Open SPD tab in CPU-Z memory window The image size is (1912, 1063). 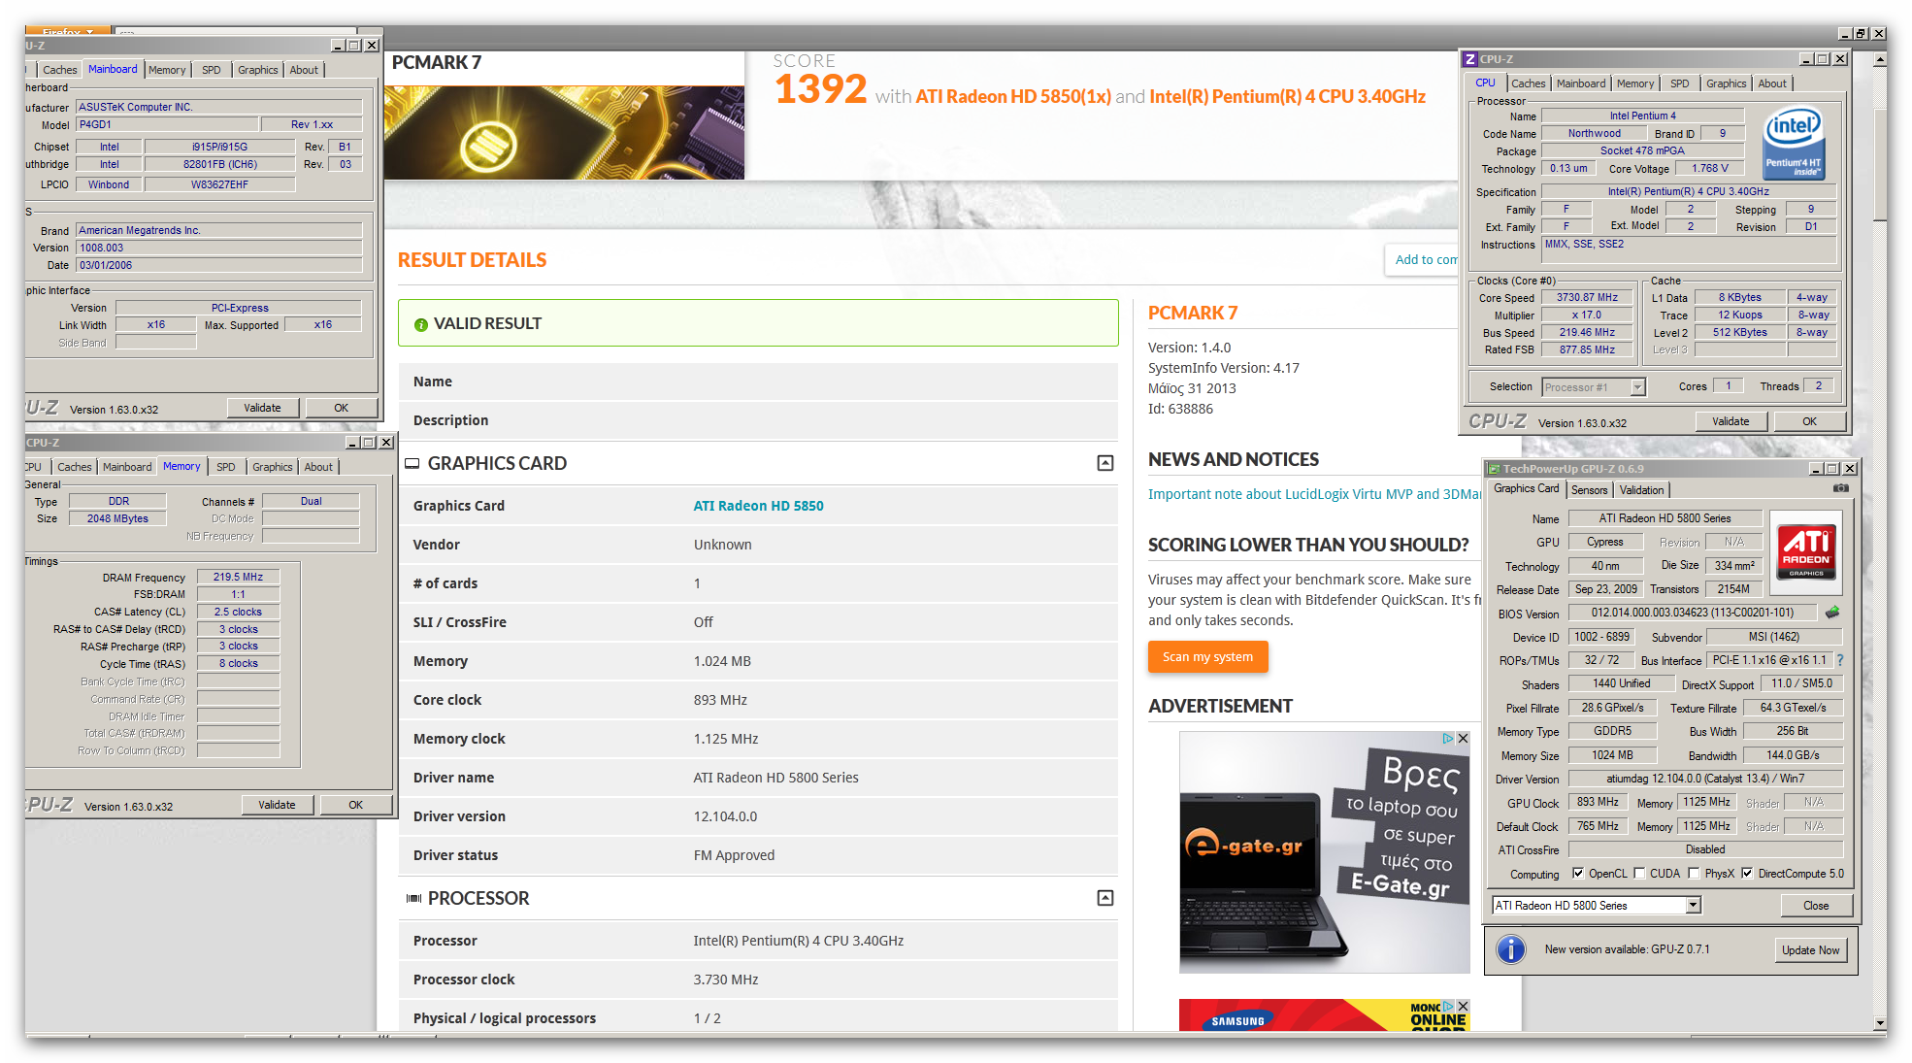(226, 467)
